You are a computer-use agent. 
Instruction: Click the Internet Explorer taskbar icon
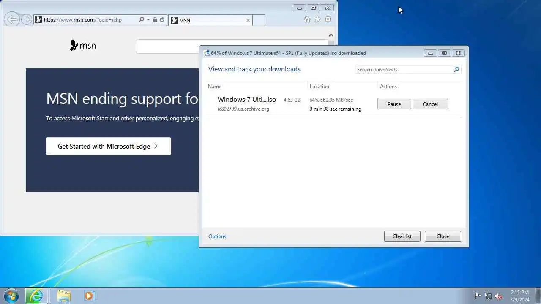tap(37, 296)
